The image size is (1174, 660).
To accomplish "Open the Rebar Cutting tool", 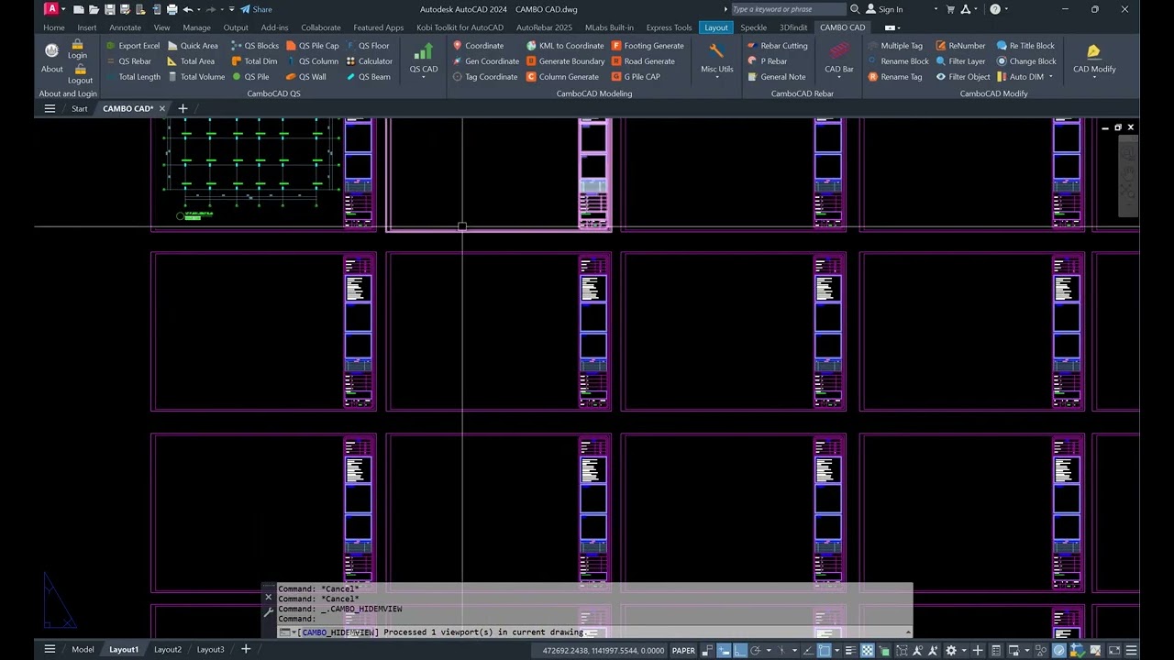I will pyautogui.click(x=778, y=46).
